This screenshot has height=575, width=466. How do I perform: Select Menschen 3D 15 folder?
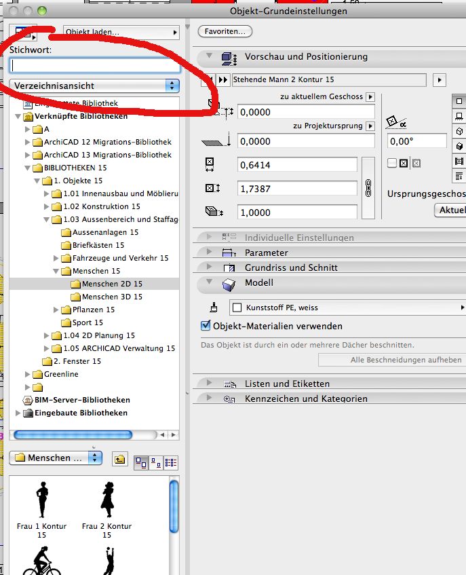(111, 297)
